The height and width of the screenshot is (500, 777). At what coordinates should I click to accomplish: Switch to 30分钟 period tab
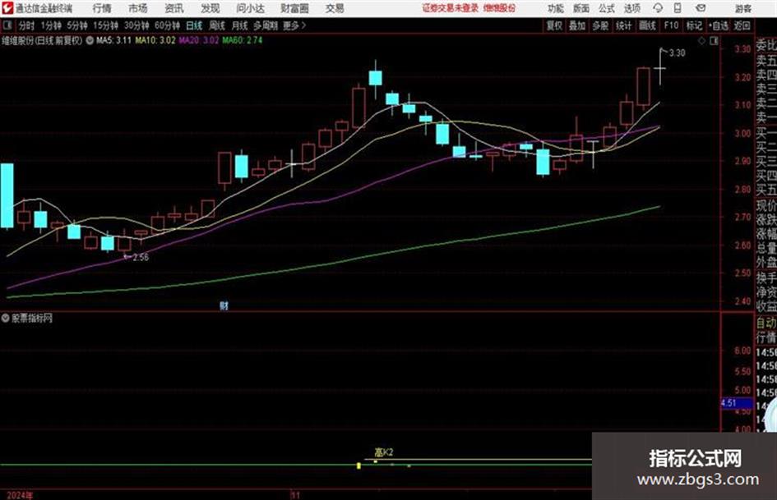(x=136, y=25)
